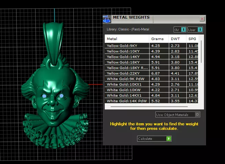Viewport: 225px width, 164px height.
Task: Click the 6.87 grams cell
Action: [159, 73]
